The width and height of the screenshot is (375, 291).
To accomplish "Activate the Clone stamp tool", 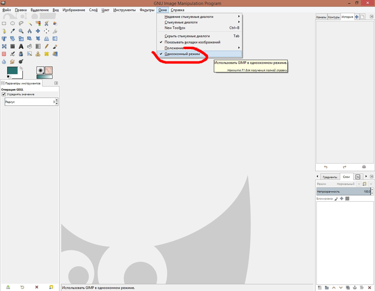I will pos(38,54).
